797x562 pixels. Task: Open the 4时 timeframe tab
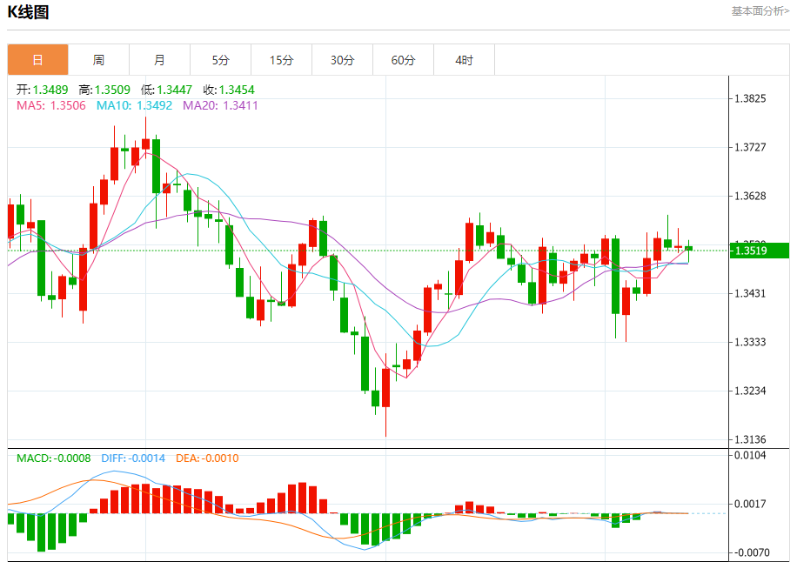[x=465, y=60]
